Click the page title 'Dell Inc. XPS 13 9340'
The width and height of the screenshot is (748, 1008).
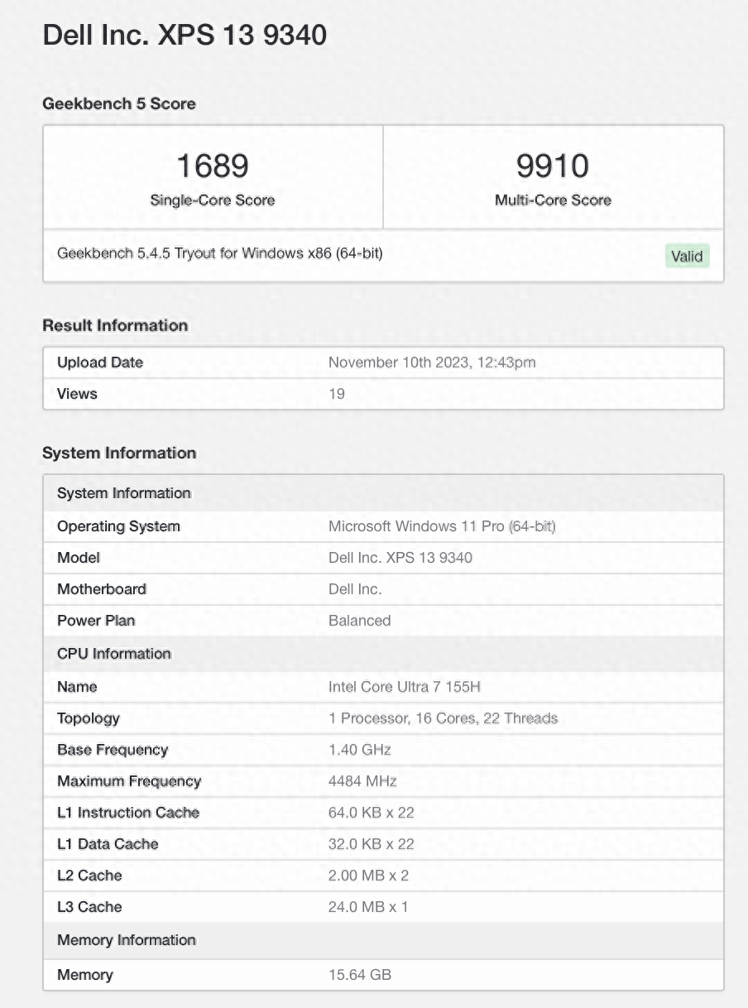(x=185, y=35)
